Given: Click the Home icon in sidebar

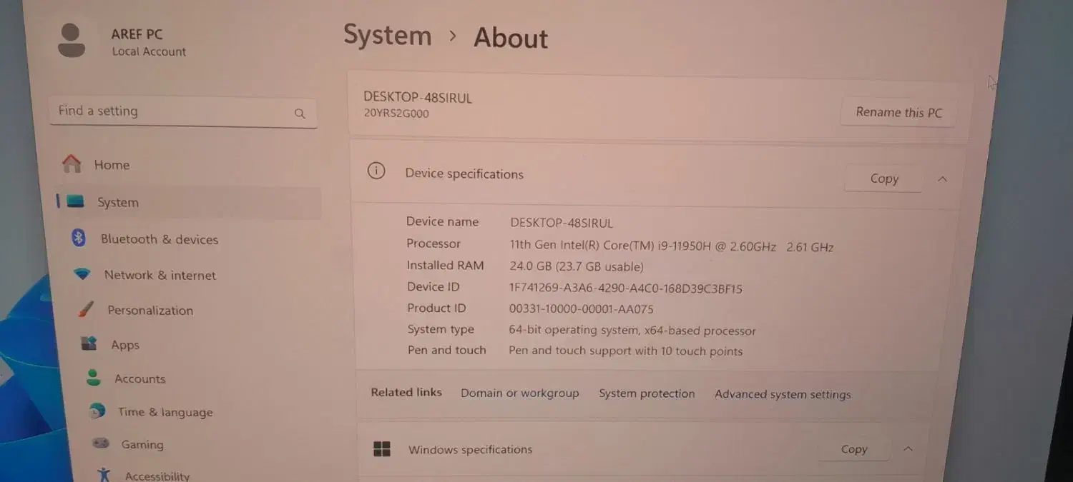Looking at the screenshot, I should 72,164.
